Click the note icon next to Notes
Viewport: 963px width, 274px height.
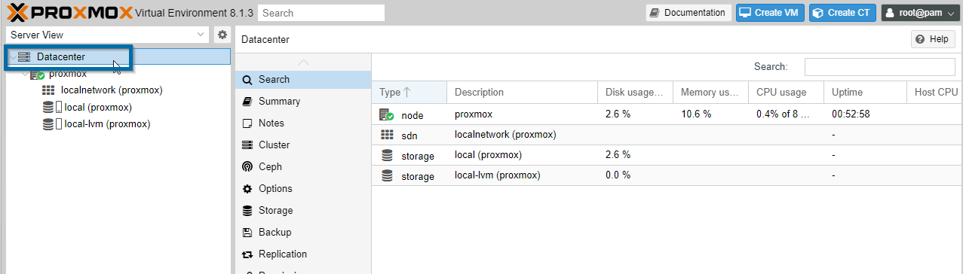(247, 123)
